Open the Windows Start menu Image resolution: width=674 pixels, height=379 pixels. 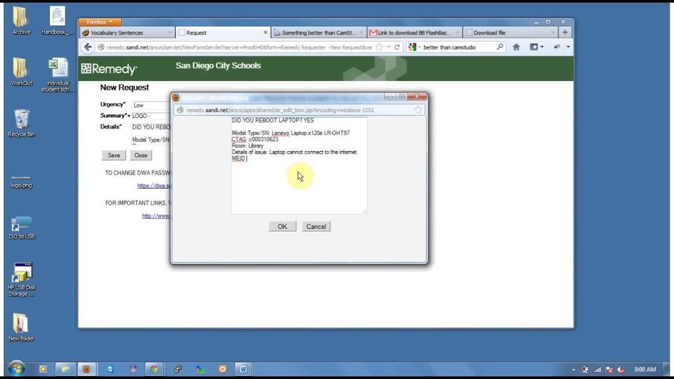coord(17,369)
